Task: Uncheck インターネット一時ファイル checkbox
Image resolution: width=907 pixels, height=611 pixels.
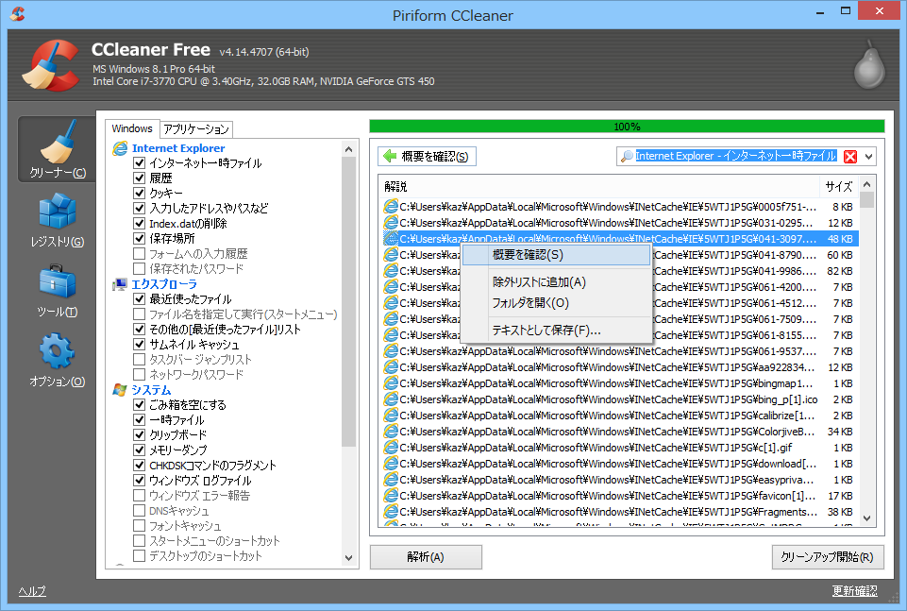Action: (x=139, y=163)
